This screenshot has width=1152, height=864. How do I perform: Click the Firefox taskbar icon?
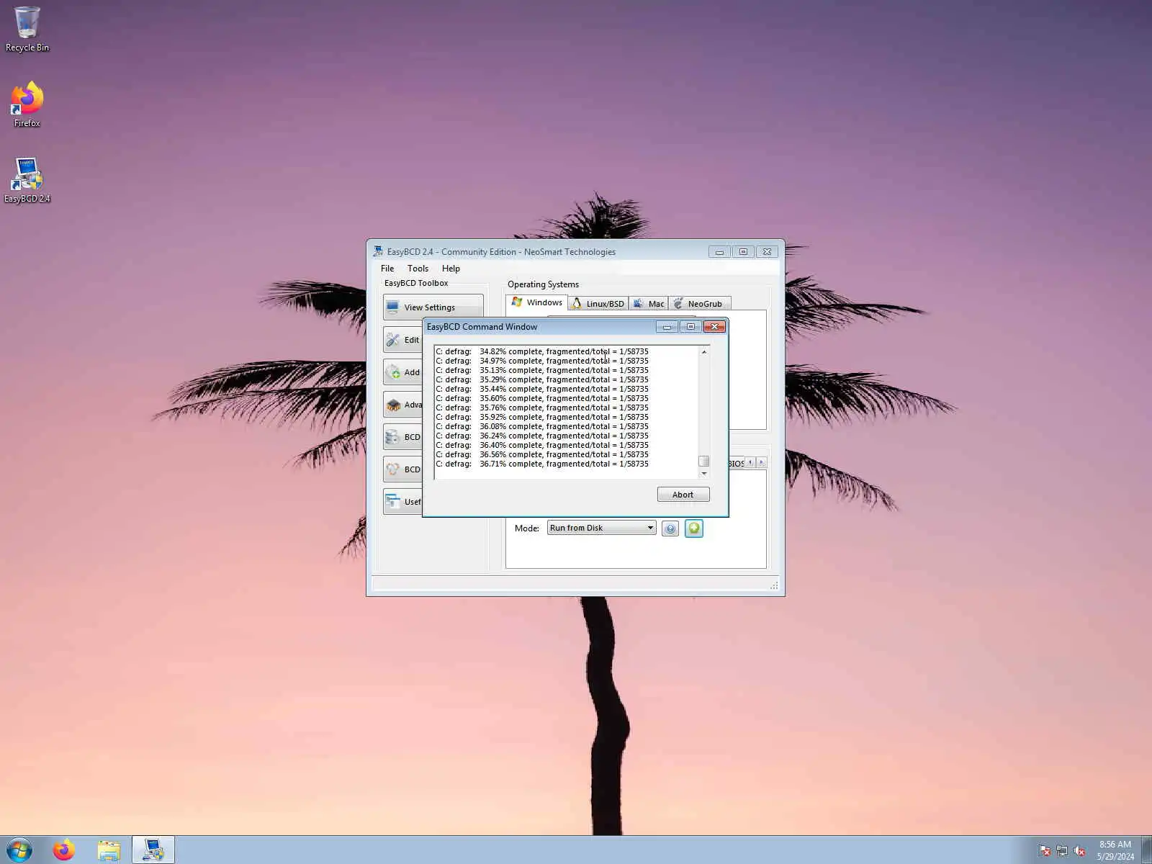(x=64, y=850)
